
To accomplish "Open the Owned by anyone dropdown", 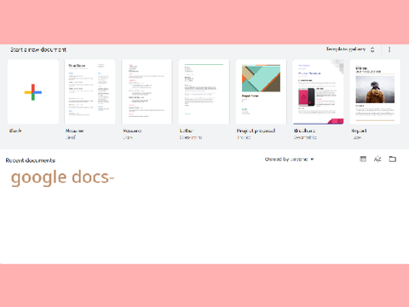I will 289,159.
